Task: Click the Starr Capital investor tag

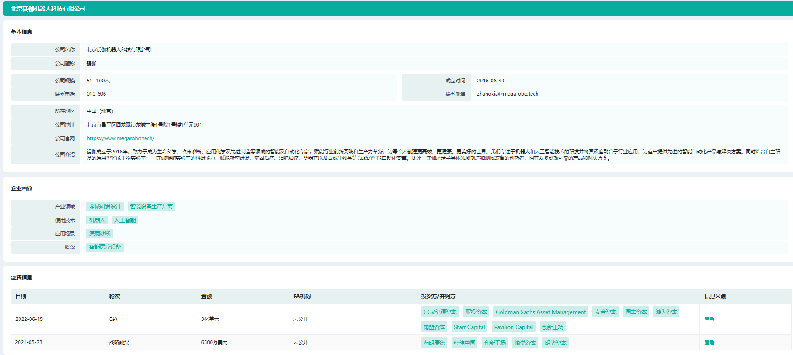Action: [x=469, y=327]
